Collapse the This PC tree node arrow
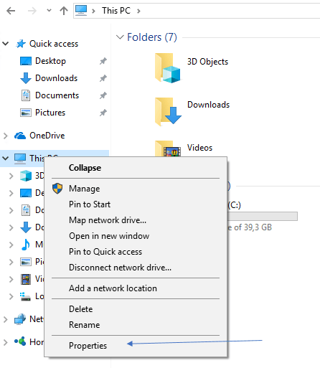 pyautogui.click(x=6, y=158)
